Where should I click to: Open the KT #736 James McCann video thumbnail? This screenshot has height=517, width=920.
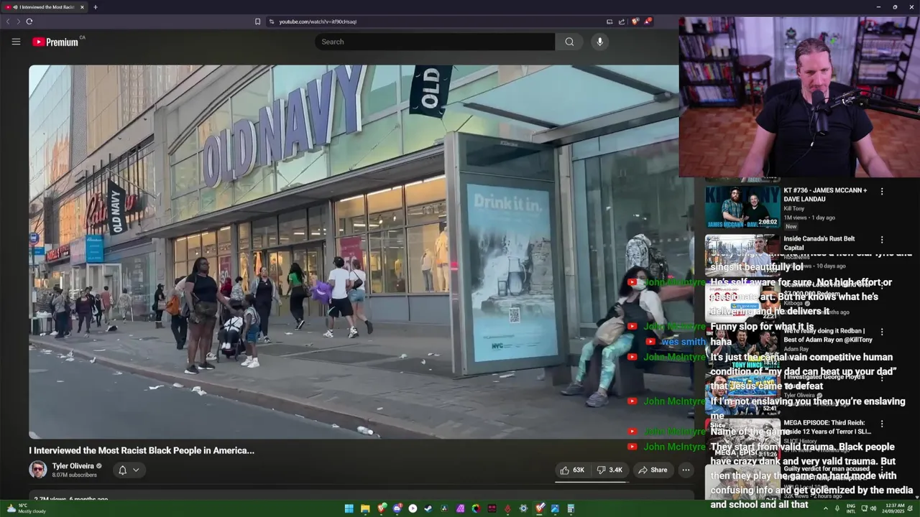coord(742,207)
